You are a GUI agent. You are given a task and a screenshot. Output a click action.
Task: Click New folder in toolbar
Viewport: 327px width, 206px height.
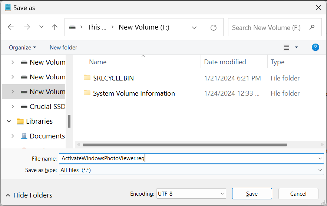pos(63,48)
